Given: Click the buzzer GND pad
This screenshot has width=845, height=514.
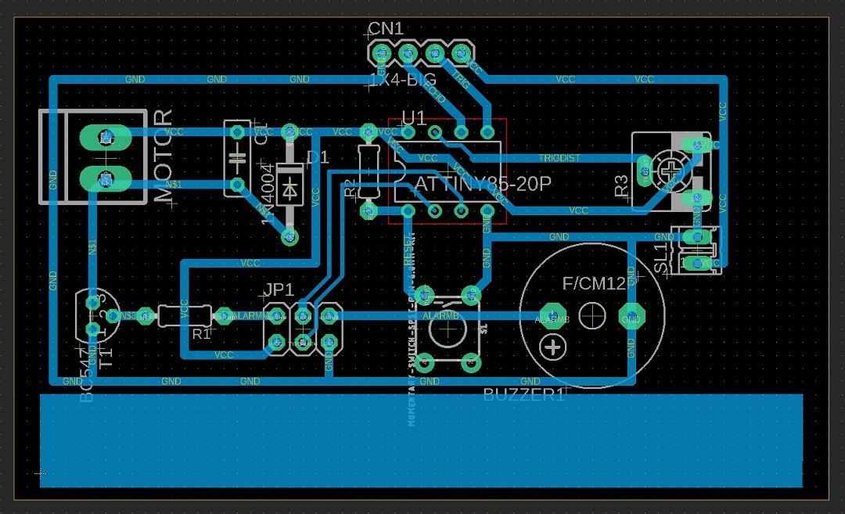Looking at the screenshot, I should coord(631,316).
